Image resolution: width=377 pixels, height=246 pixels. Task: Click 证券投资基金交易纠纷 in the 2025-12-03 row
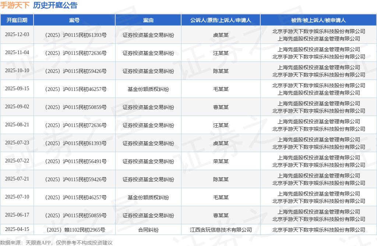coord(148,35)
